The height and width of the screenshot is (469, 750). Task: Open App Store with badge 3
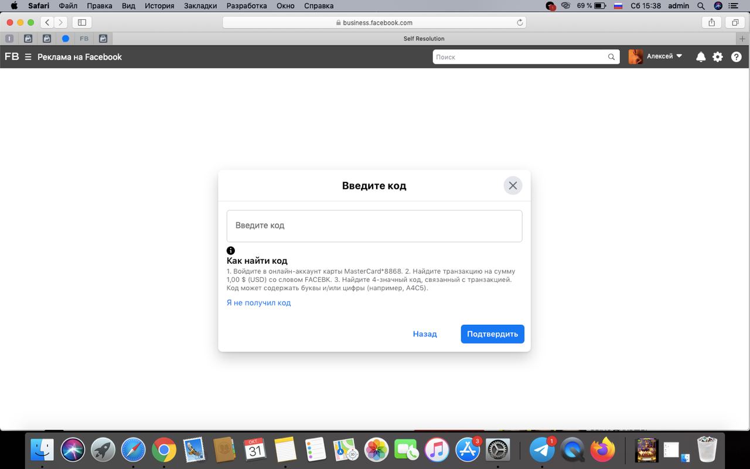[468, 450]
